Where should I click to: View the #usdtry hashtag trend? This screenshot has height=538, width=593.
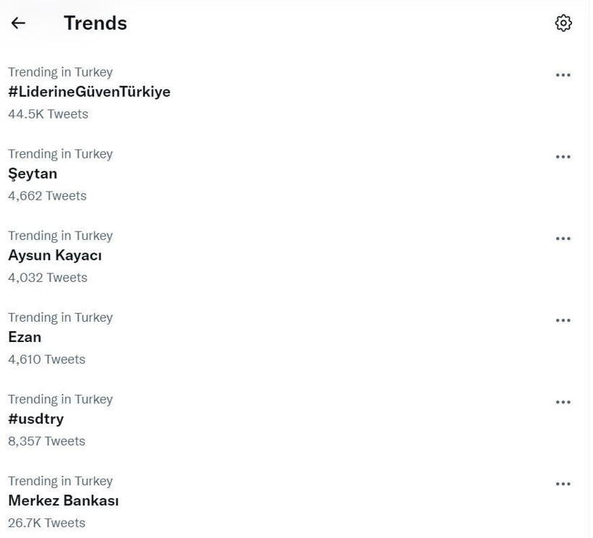coord(35,419)
